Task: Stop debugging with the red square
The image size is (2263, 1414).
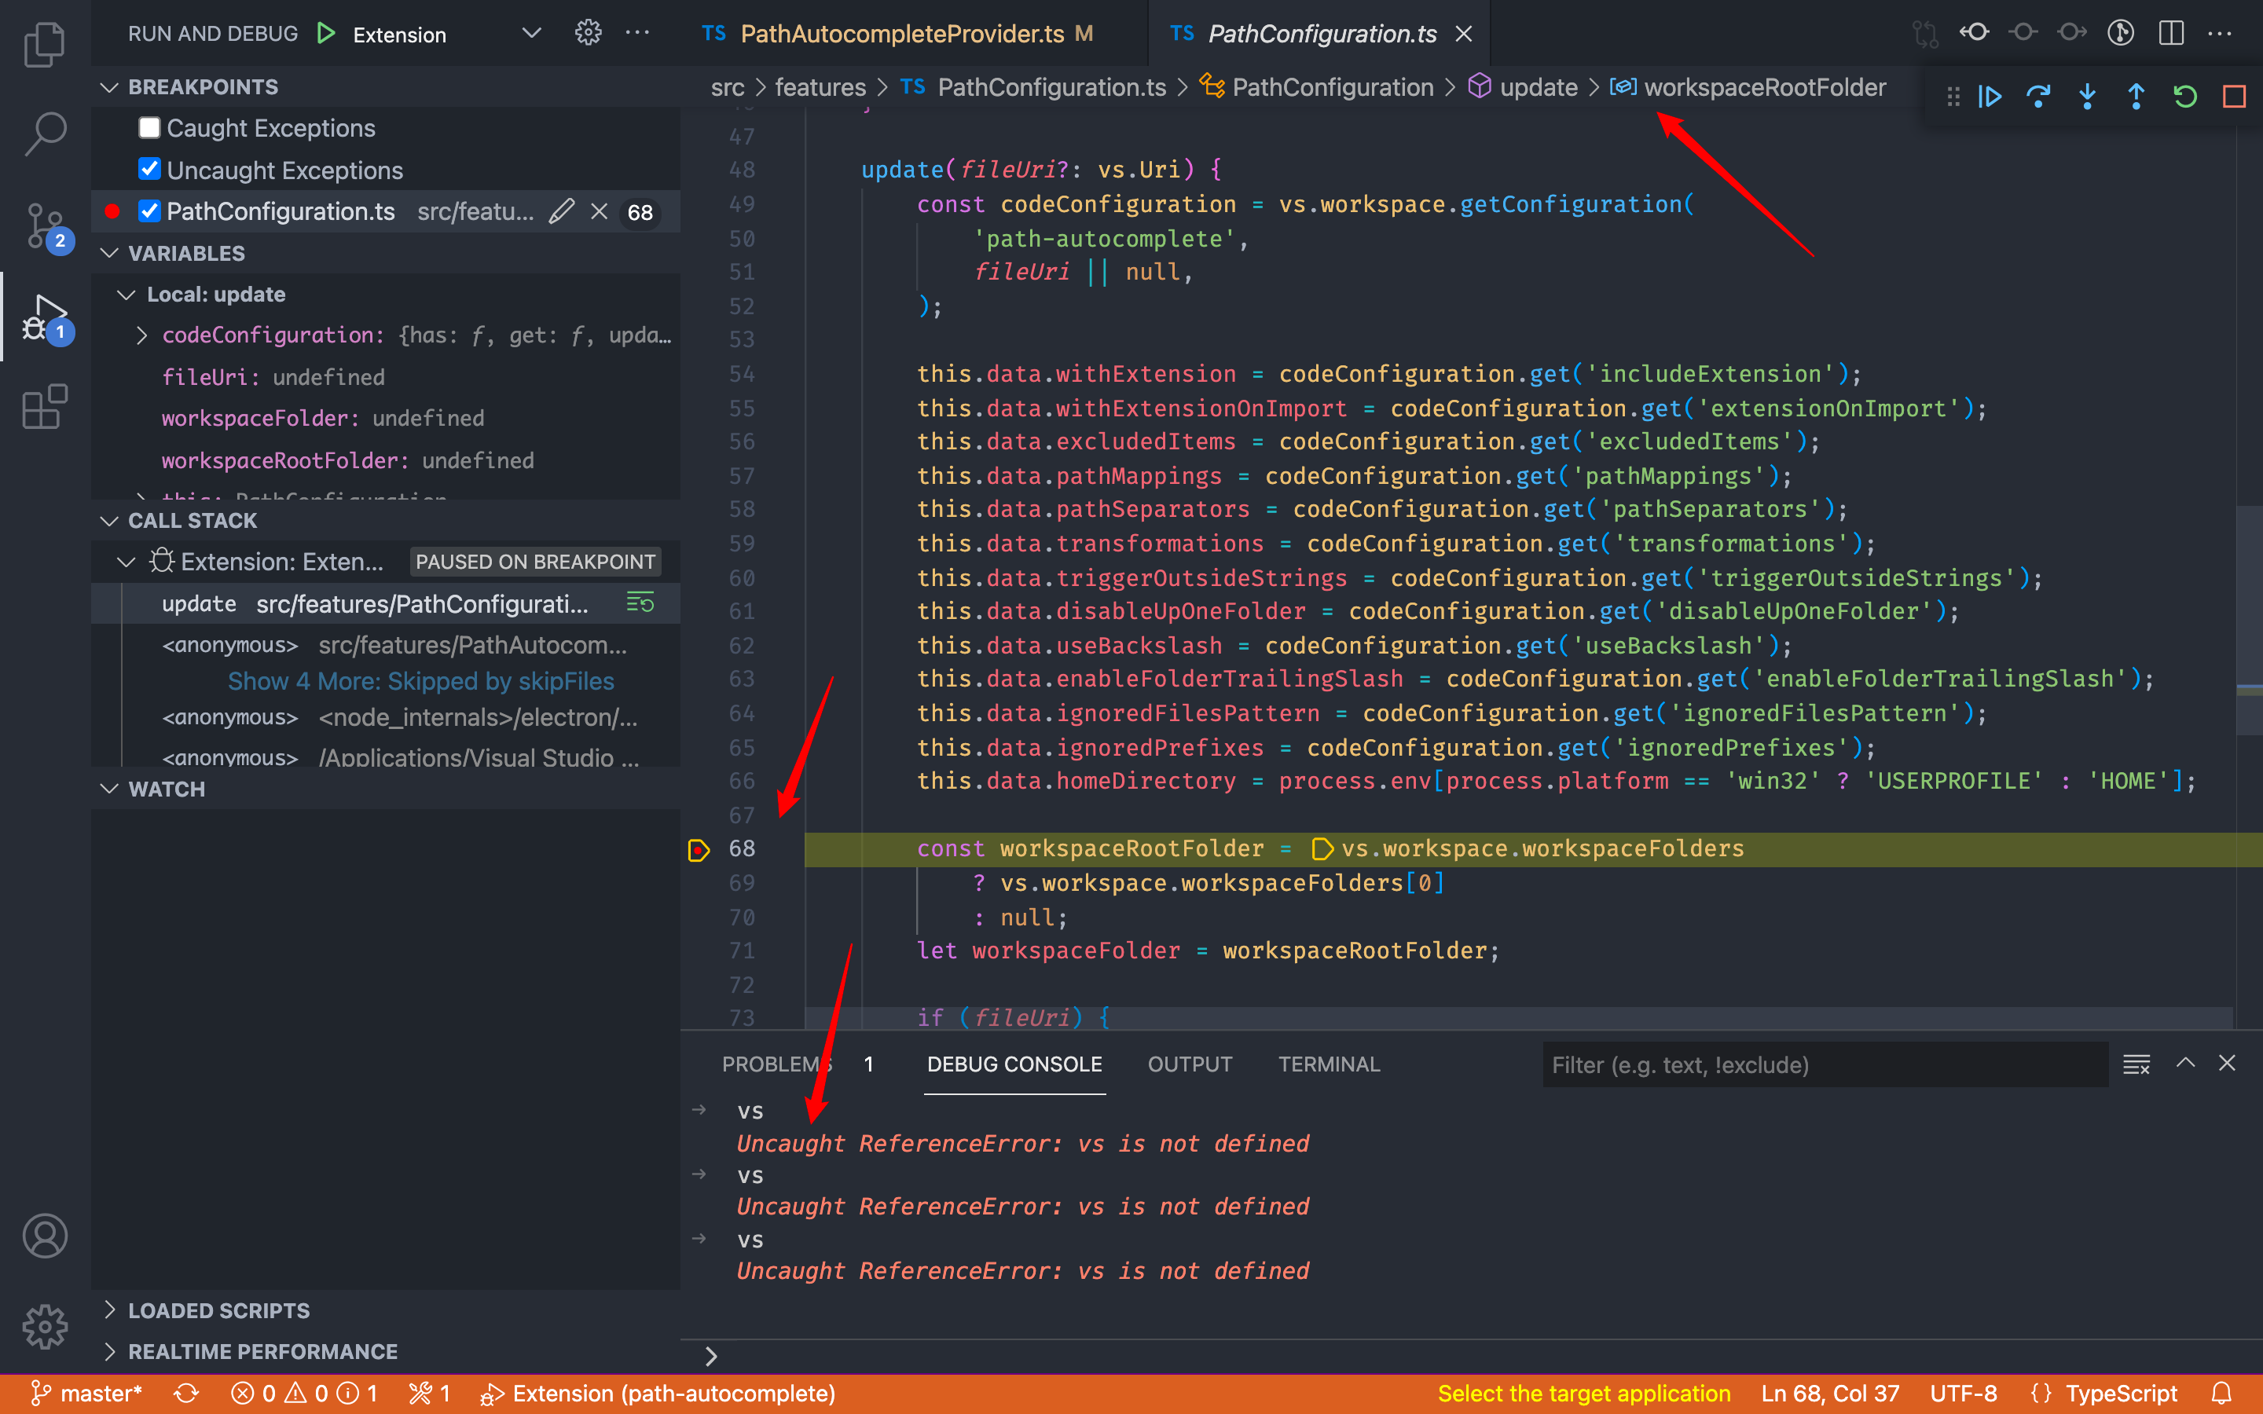Action: [2235, 97]
